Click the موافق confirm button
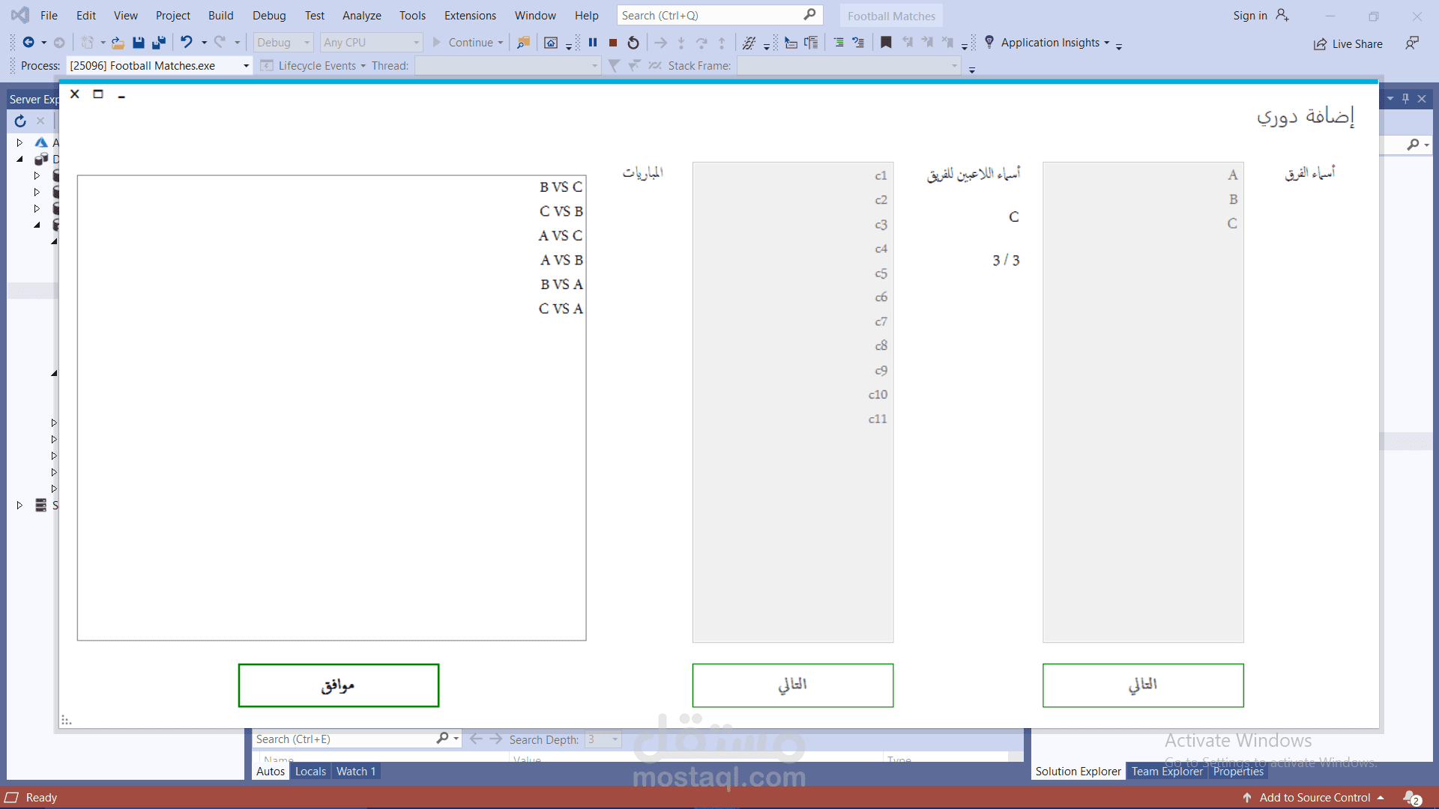Viewport: 1439px width, 809px height. 339,685
